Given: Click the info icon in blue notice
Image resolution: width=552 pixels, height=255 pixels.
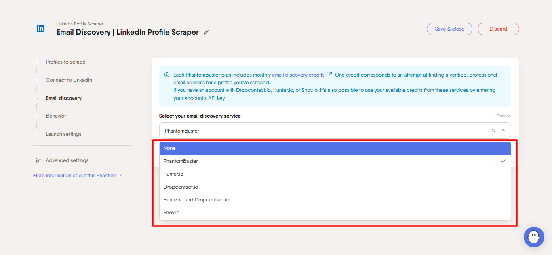Looking at the screenshot, I should coord(167,75).
